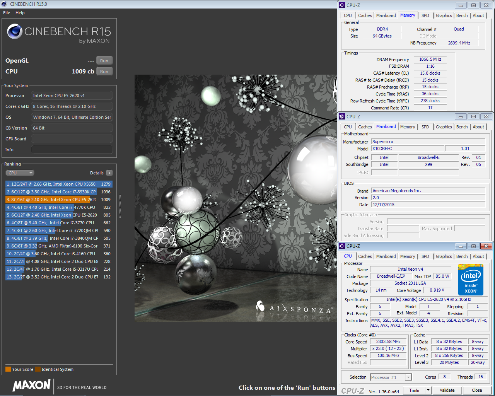This screenshot has height=396, width=495.
Task: Click top CPU-Z window title icon
Action: tap(342, 5)
